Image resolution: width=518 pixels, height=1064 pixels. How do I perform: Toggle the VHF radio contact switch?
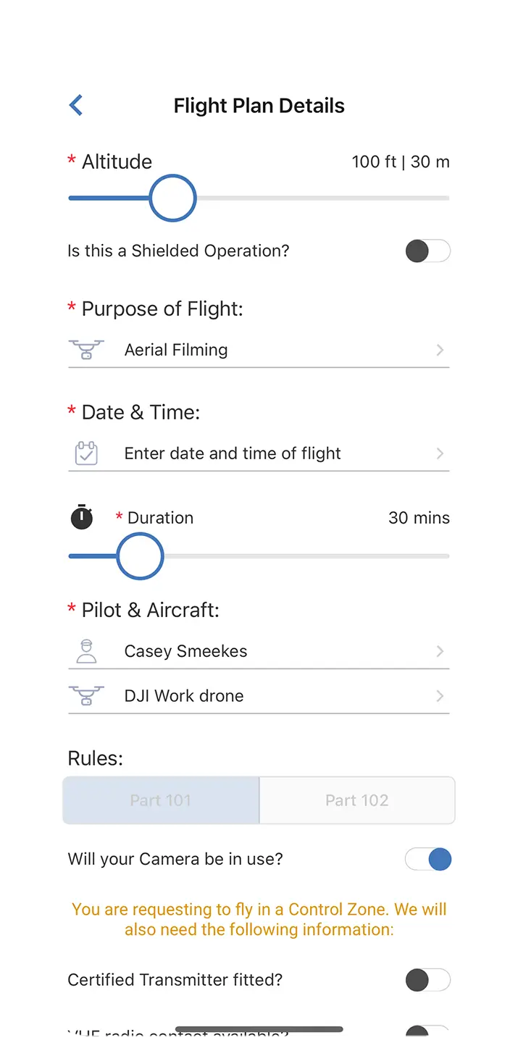[x=427, y=1036]
